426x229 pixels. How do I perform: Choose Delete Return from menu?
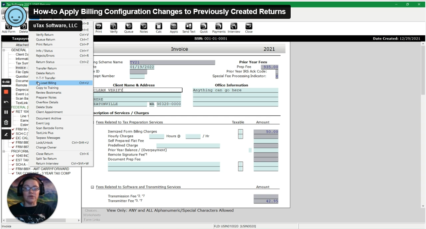click(61, 73)
